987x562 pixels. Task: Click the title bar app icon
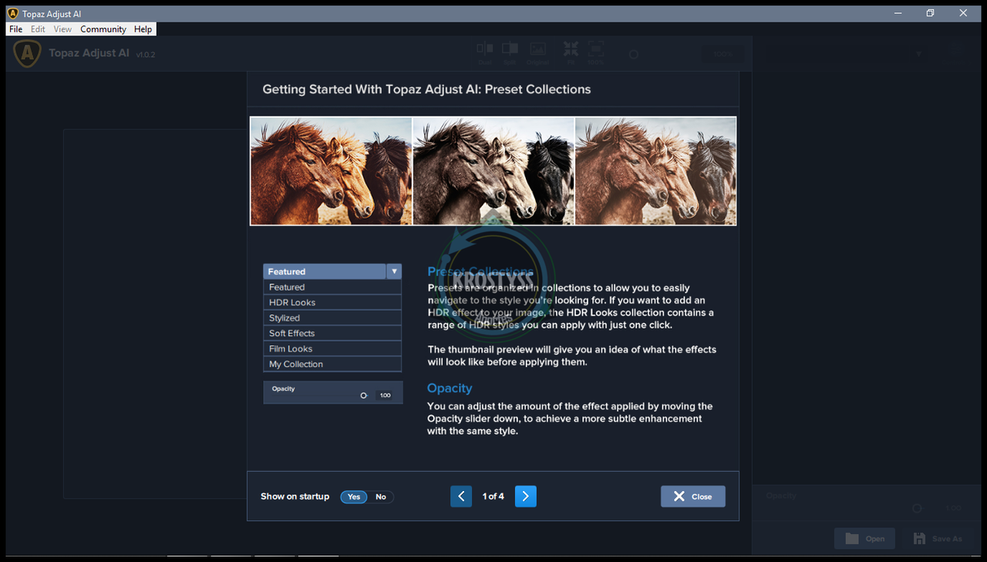coord(12,14)
